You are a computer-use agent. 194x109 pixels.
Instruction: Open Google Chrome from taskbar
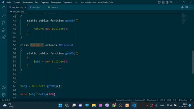(x=114, y=105)
